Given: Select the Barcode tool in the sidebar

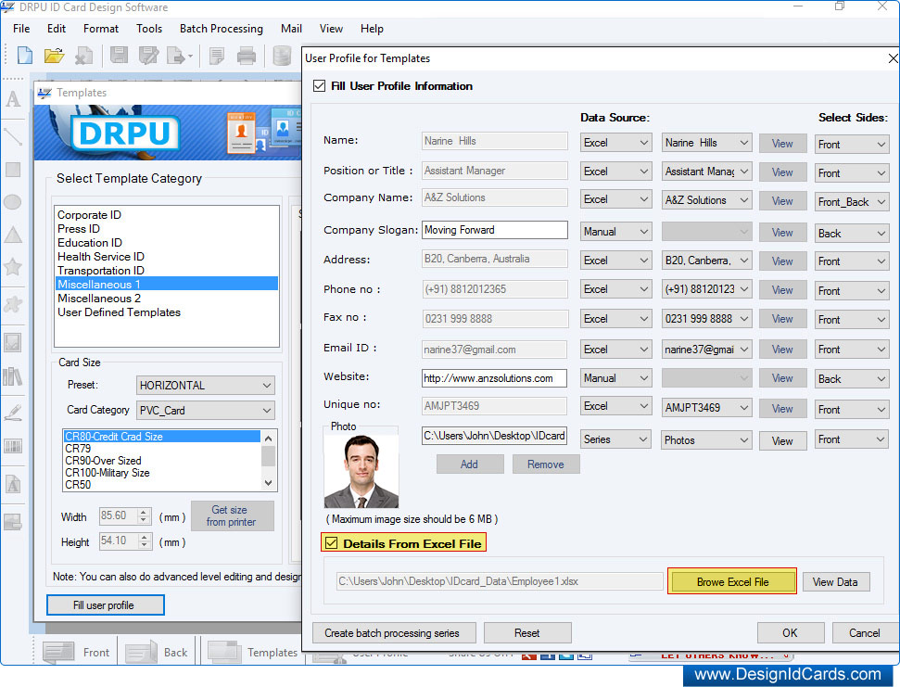Looking at the screenshot, I should (x=13, y=446).
